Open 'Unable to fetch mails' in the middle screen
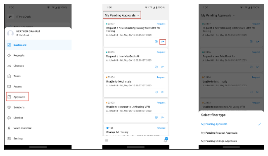Image resolution: width=268 pixels, height=156 pixels. tap(136, 85)
